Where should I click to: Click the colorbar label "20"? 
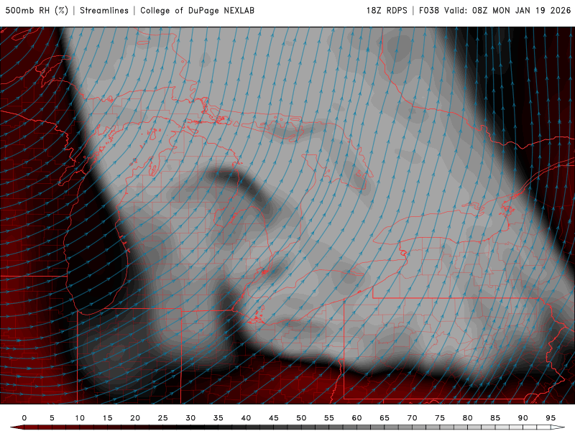coord(135,418)
